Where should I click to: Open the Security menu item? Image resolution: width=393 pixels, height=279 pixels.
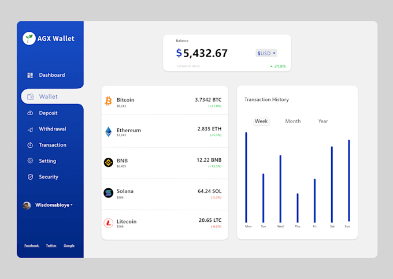coord(49,177)
